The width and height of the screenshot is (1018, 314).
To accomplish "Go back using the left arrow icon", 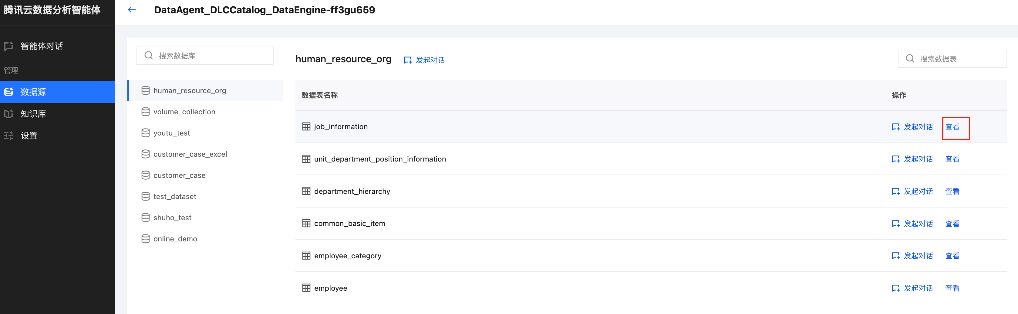I will click(132, 10).
